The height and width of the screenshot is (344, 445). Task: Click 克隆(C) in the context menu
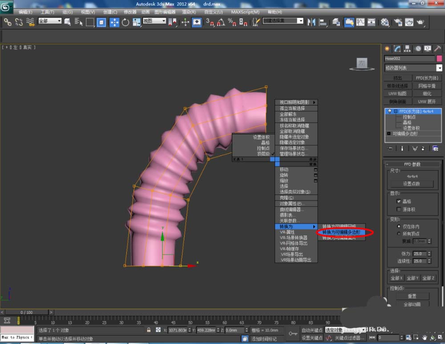pos(287,198)
